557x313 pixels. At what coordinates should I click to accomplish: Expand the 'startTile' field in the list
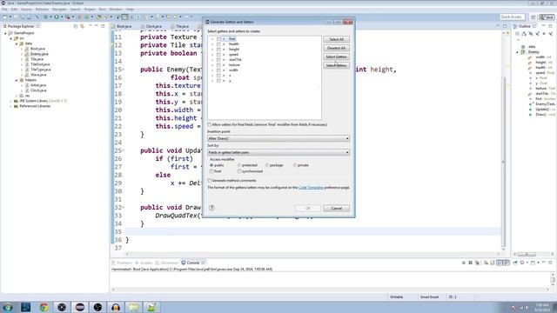[212, 60]
